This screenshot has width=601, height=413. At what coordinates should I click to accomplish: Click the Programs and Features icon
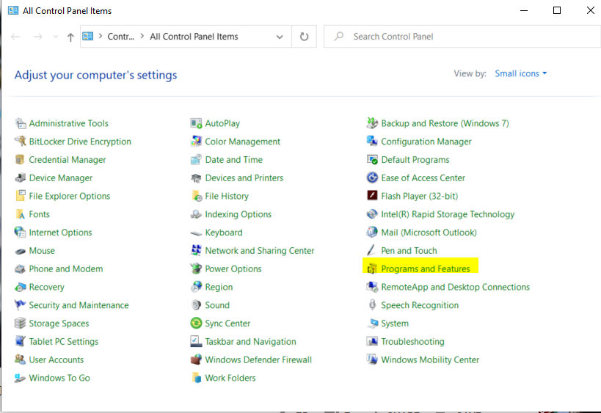pos(372,269)
